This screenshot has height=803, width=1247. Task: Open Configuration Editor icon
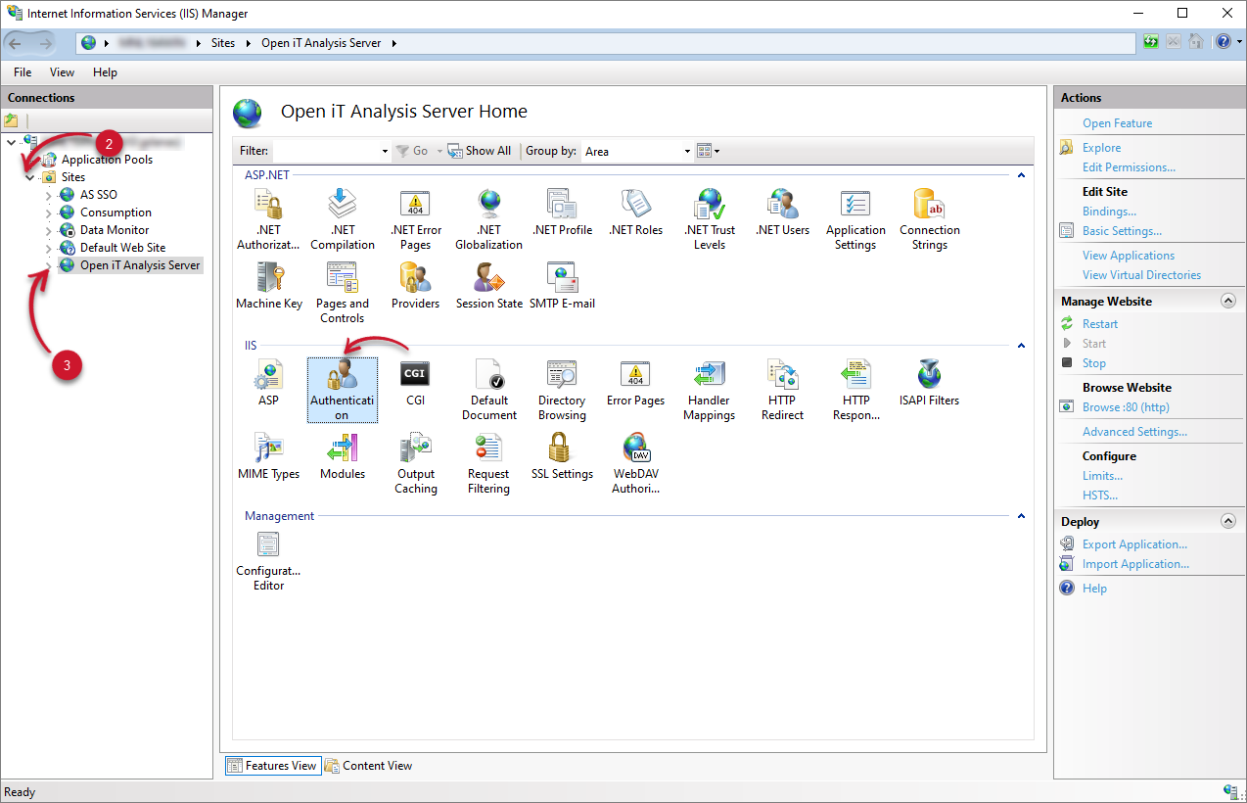(269, 559)
